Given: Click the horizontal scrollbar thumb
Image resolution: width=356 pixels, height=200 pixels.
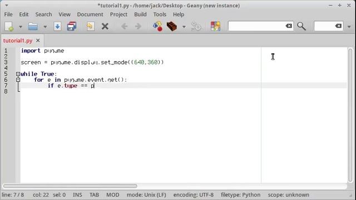Looking at the screenshot, I should point(70,186).
